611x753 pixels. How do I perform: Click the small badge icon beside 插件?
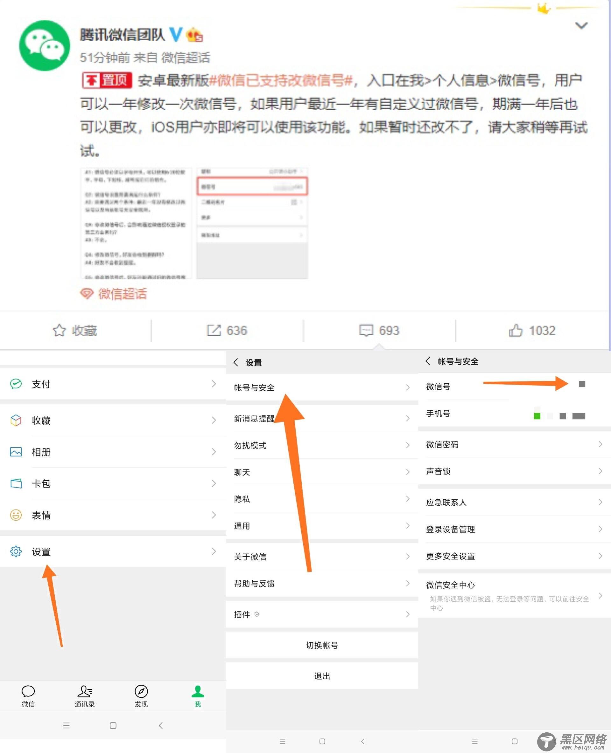[256, 614]
